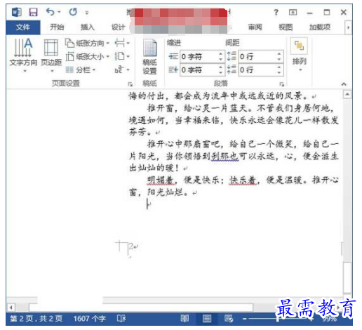Switch to the 视图 tab
This screenshot has height=330, width=362.
coord(286,27)
